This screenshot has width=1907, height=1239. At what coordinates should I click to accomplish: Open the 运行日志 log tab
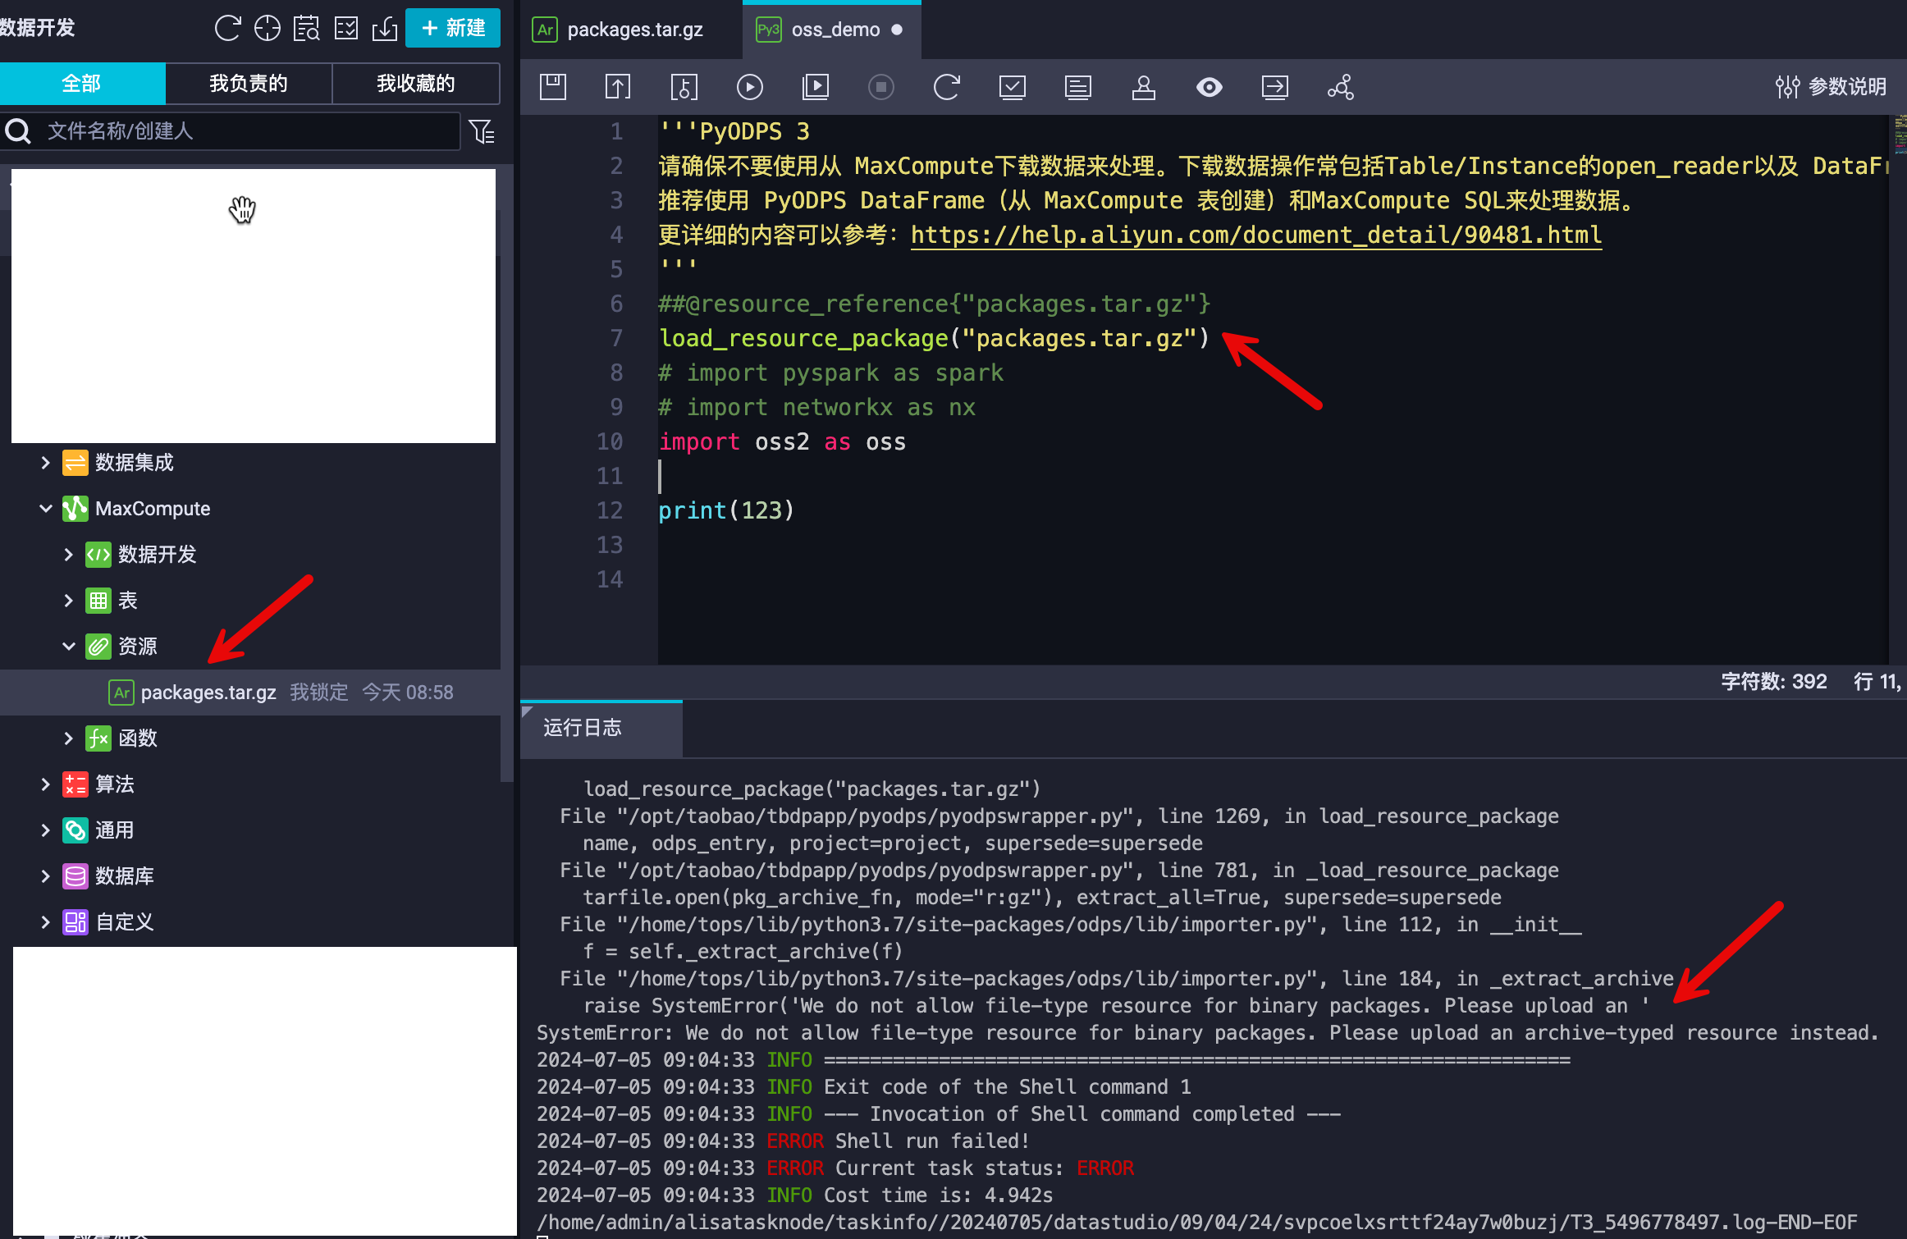(x=601, y=729)
